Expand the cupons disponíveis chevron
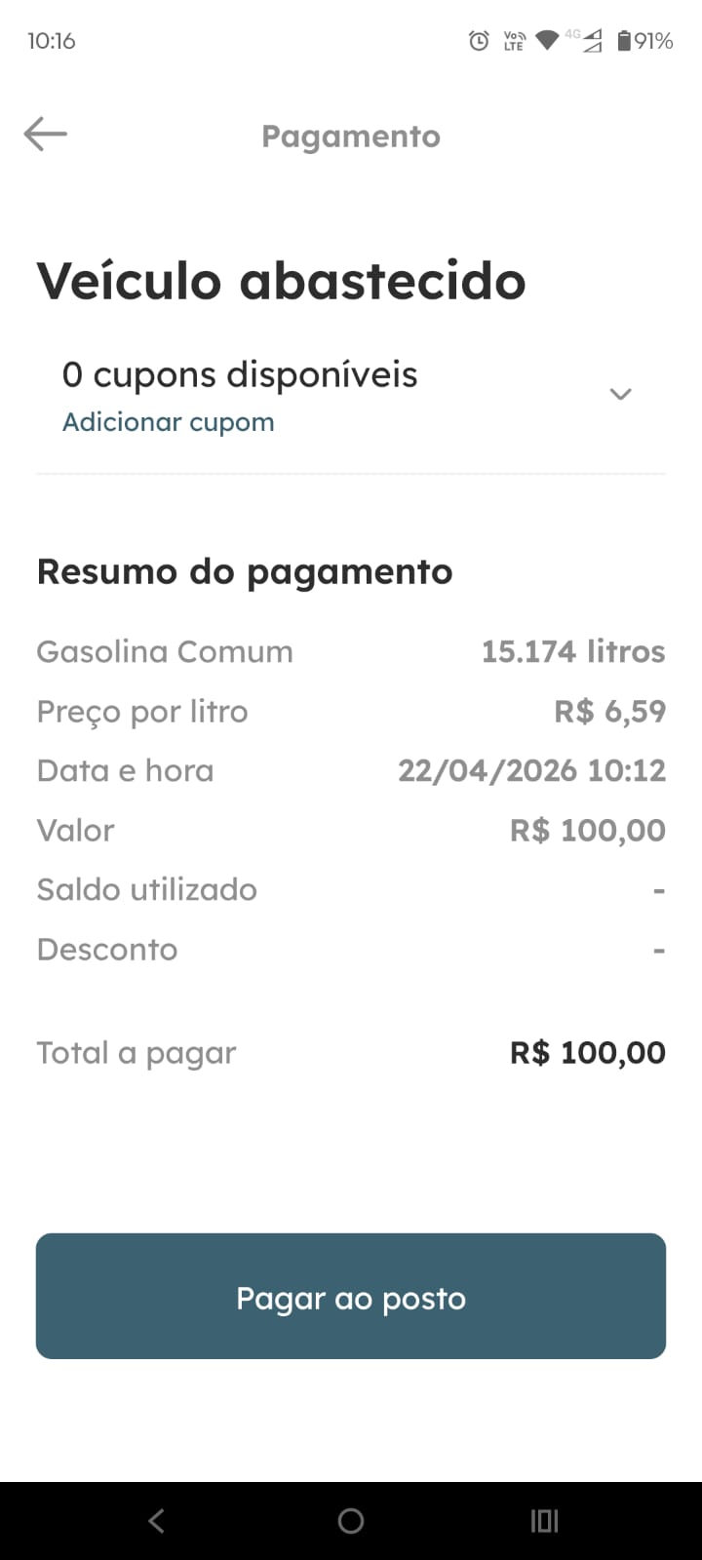Image resolution: width=702 pixels, height=1560 pixels. (x=620, y=394)
